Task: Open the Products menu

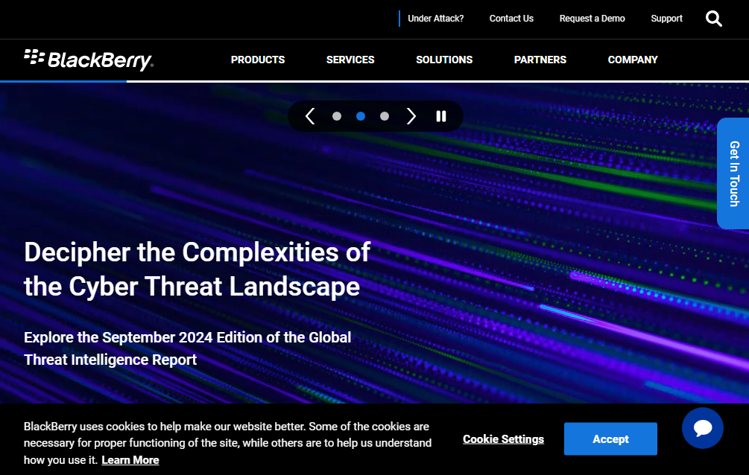Action: [258, 60]
